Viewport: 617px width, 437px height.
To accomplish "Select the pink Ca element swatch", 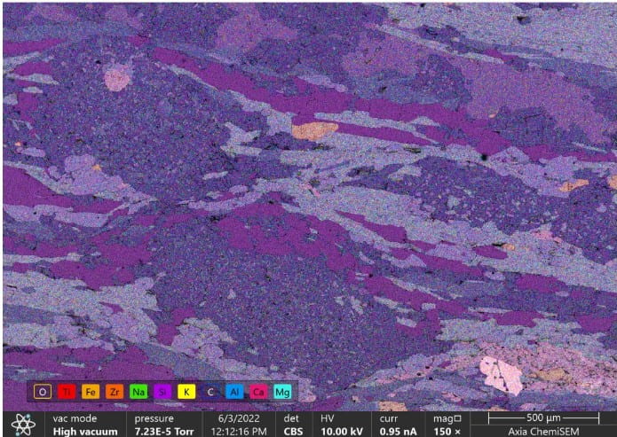I will (x=258, y=391).
